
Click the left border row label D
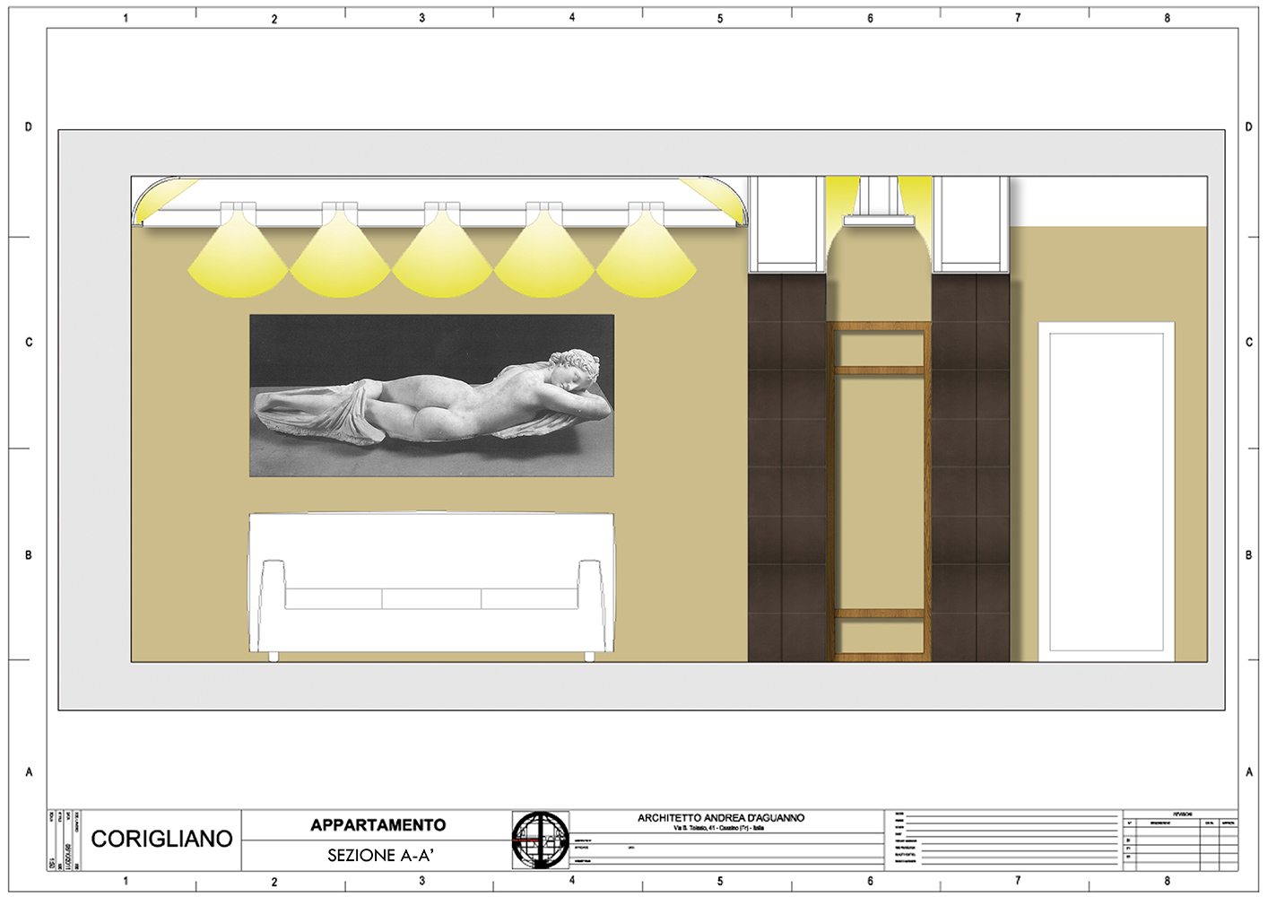(x=28, y=127)
